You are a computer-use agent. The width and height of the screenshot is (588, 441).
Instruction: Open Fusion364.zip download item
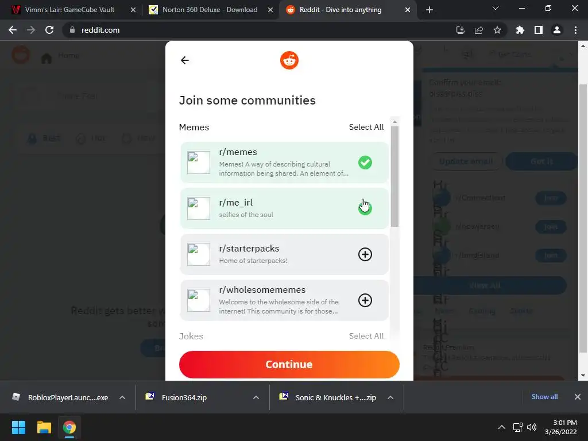click(x=178, y=397)
